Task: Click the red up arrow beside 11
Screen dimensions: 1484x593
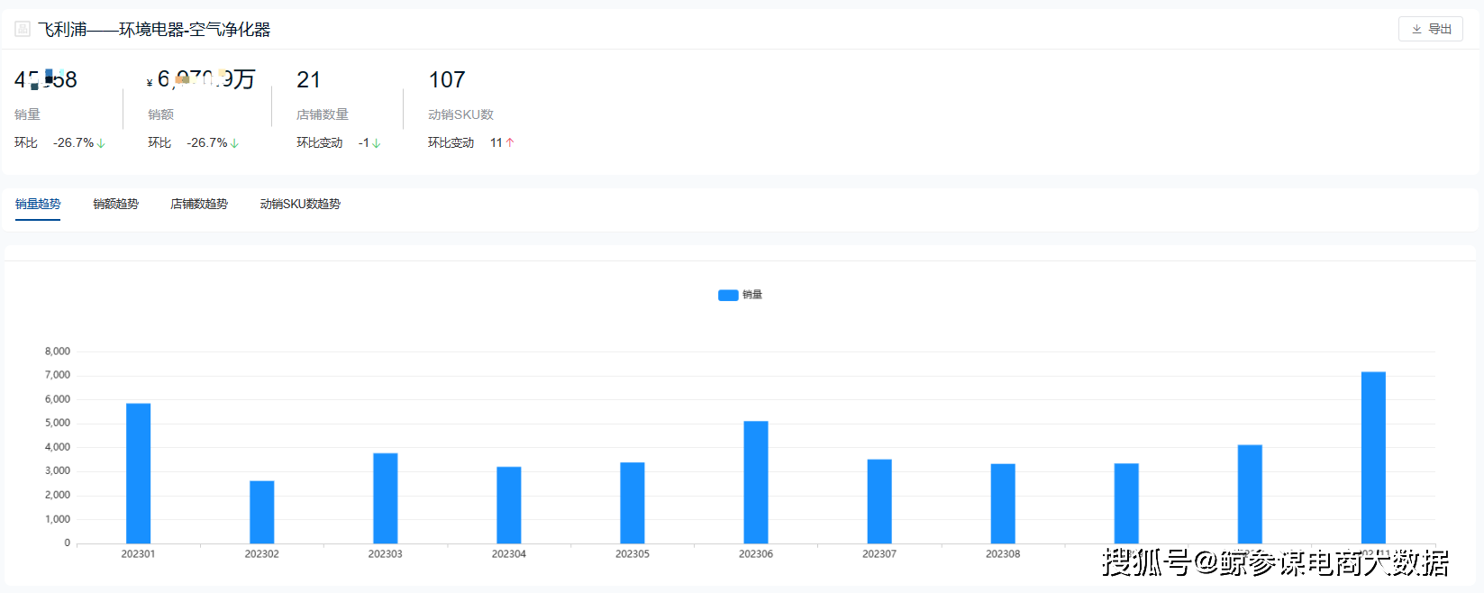Action: tap(510, 142)
